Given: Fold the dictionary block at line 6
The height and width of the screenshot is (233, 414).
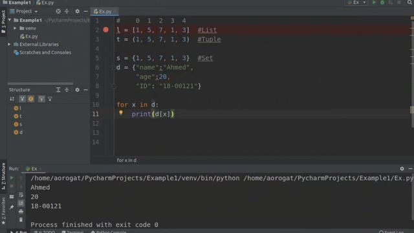Looking at the screenshot, I should point(114,67).
